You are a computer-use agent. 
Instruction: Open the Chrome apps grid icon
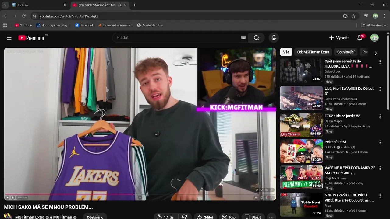click(x=5, y=25)
